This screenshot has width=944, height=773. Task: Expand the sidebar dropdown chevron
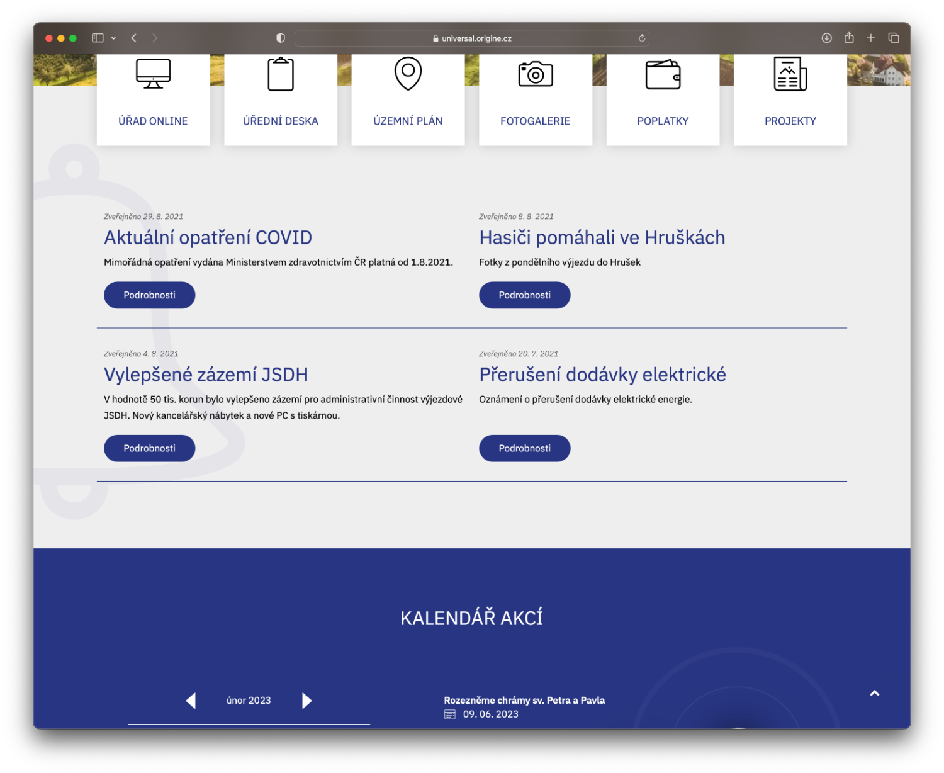click(113, 38)
